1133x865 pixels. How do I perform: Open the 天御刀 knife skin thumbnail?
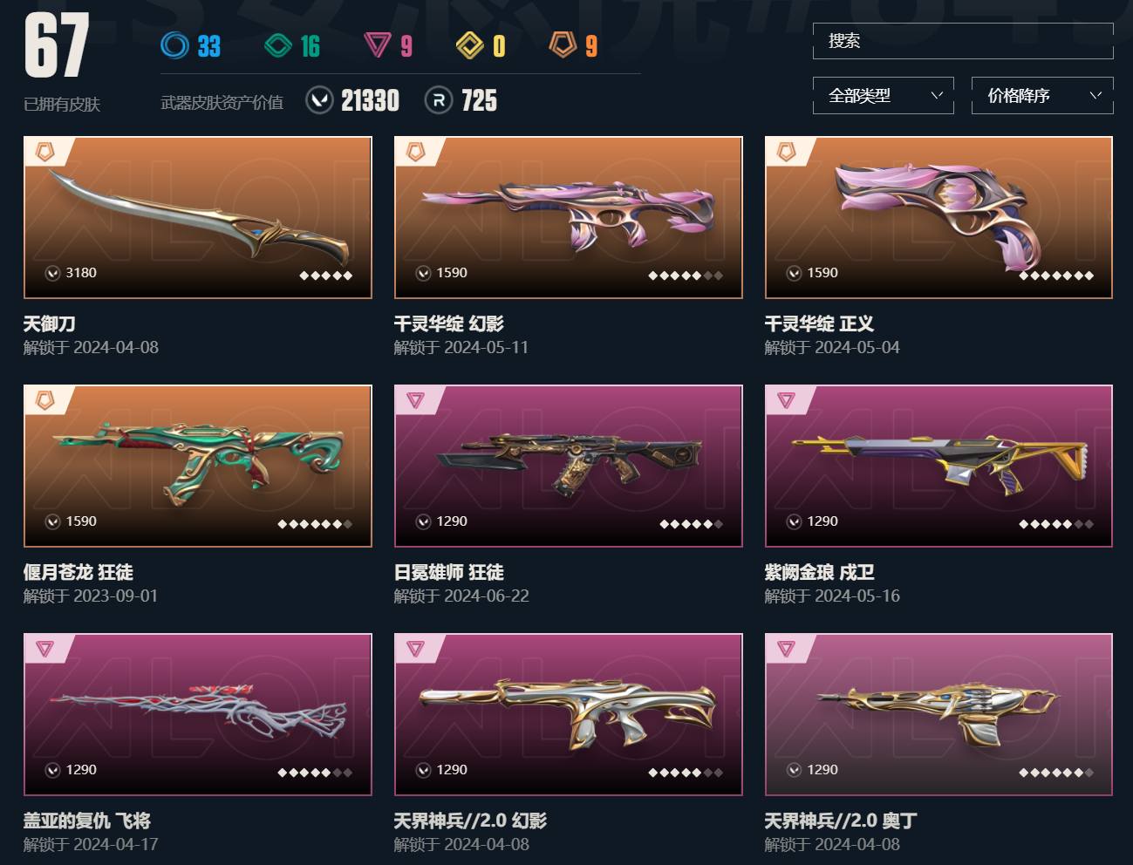coord(198,217)
